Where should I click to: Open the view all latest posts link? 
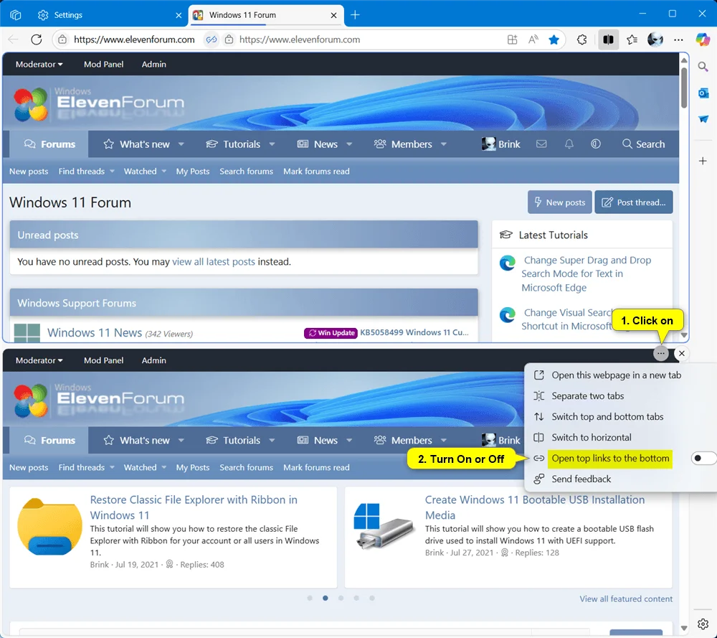(214, 262)
